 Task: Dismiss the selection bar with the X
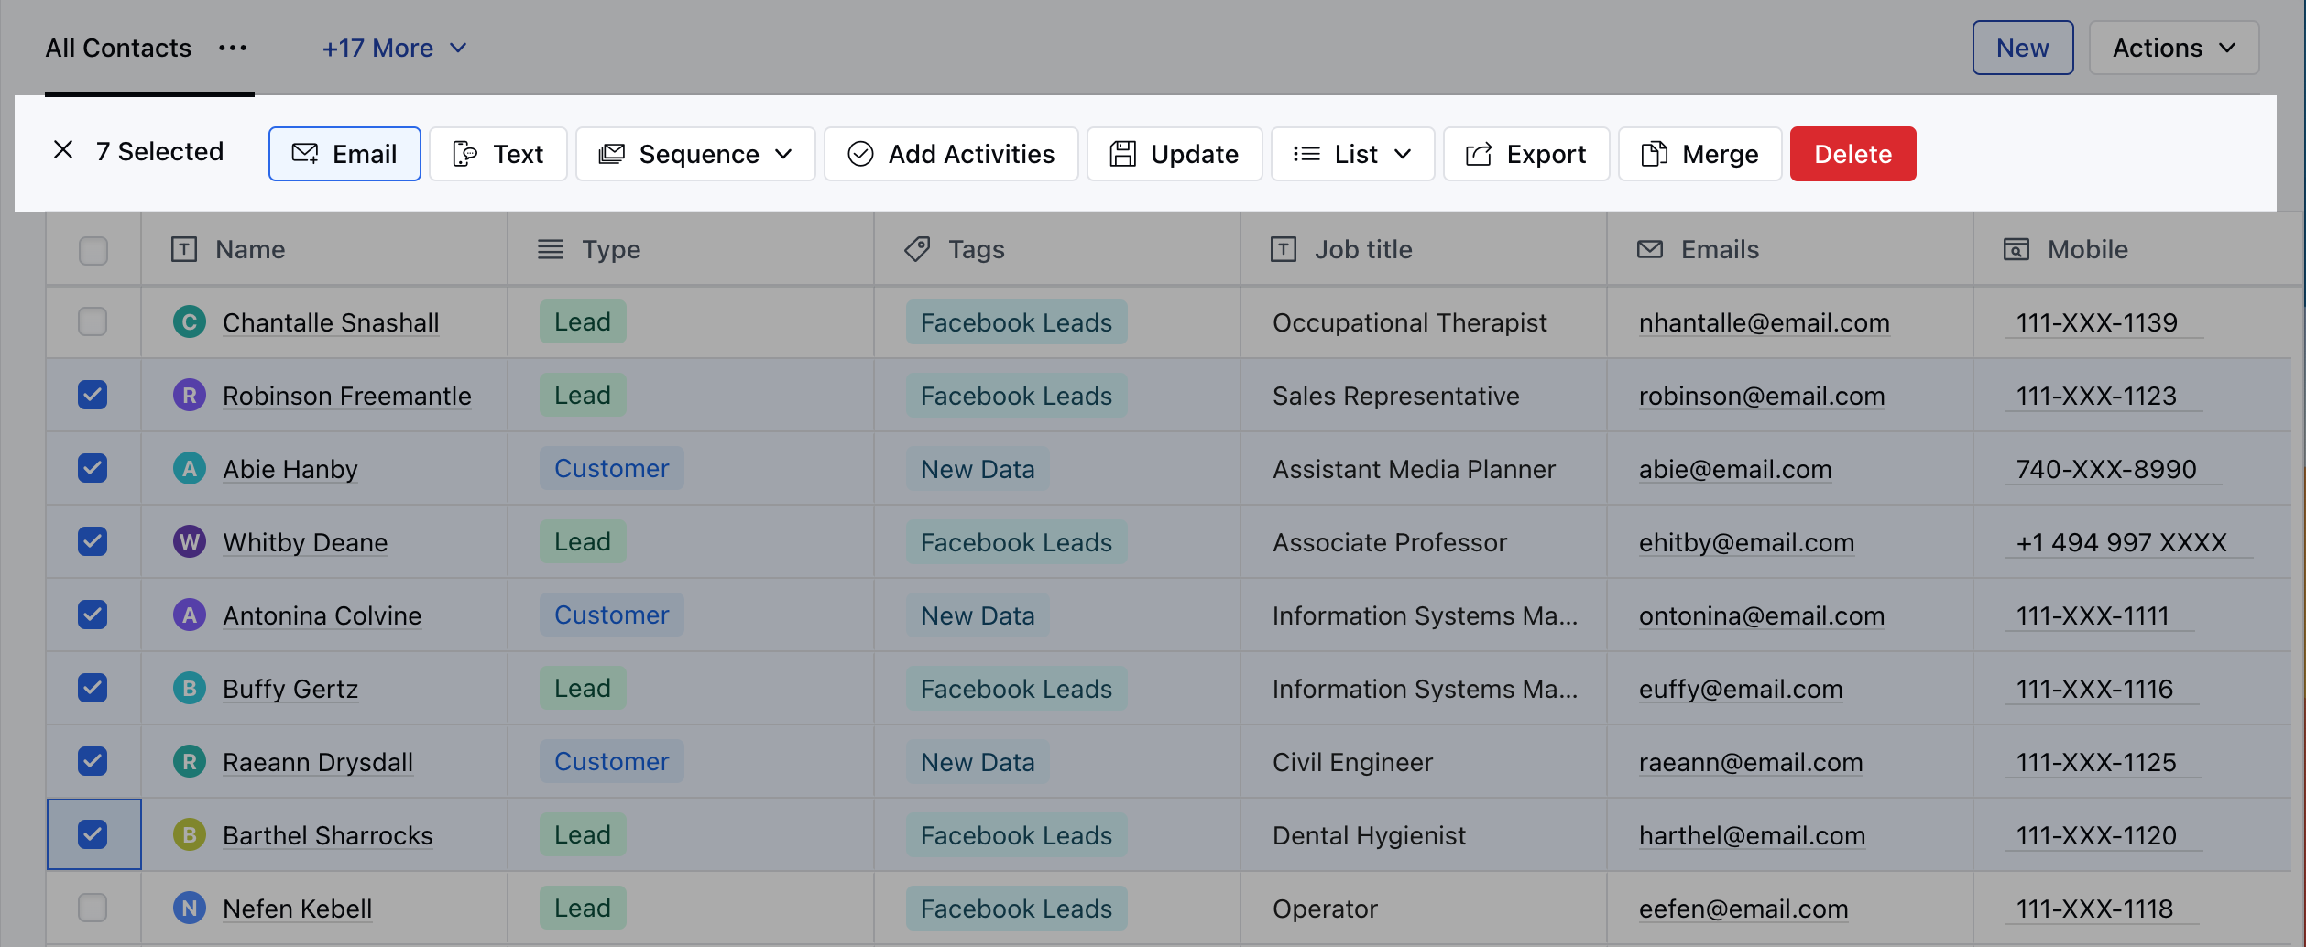pos(63,151)
